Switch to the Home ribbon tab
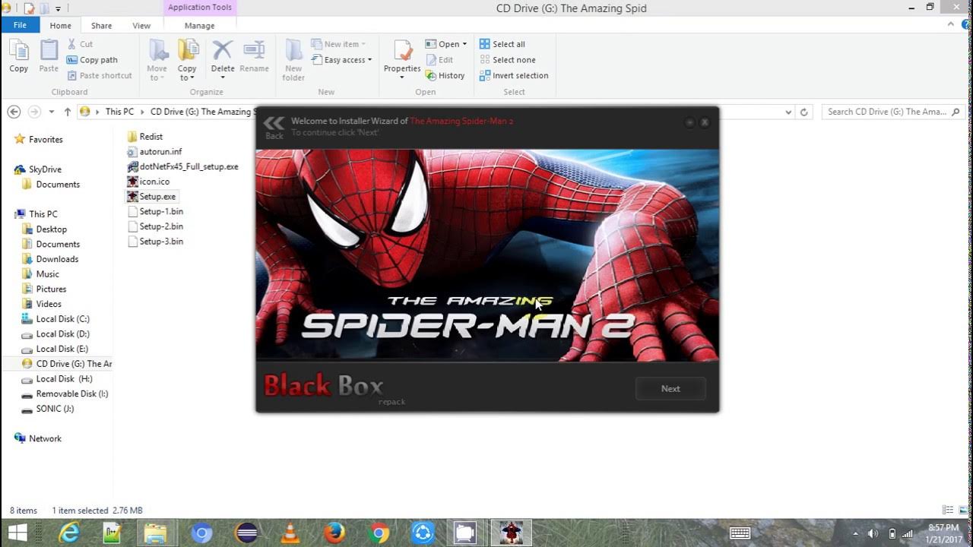The image size is (973, 547). (x=60, y=25)
